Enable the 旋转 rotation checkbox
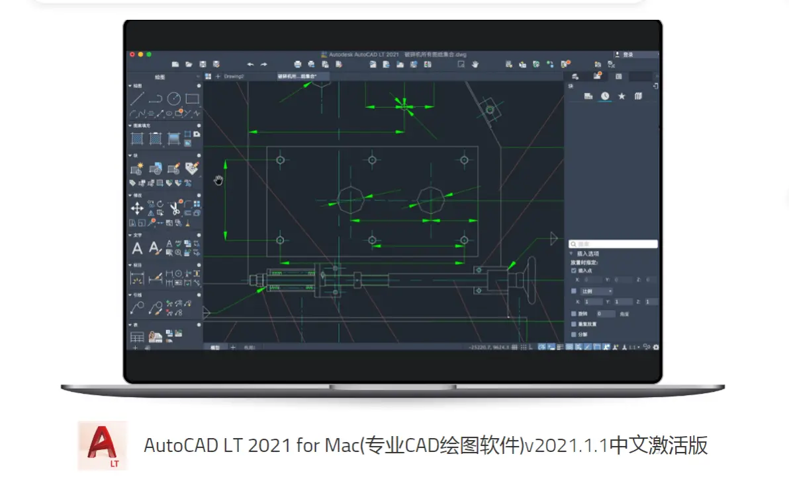 (x=574, y=314)
